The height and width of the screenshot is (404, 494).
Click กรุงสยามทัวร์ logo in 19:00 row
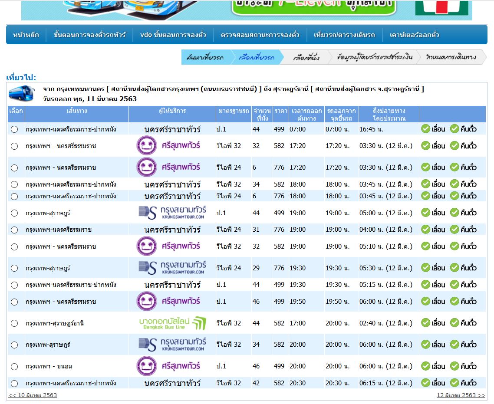coord(173,213)
